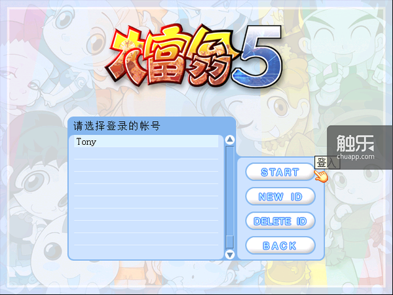Select the Tony account in the list
Viewport: 393px width, 295px height.
(146, 142)
